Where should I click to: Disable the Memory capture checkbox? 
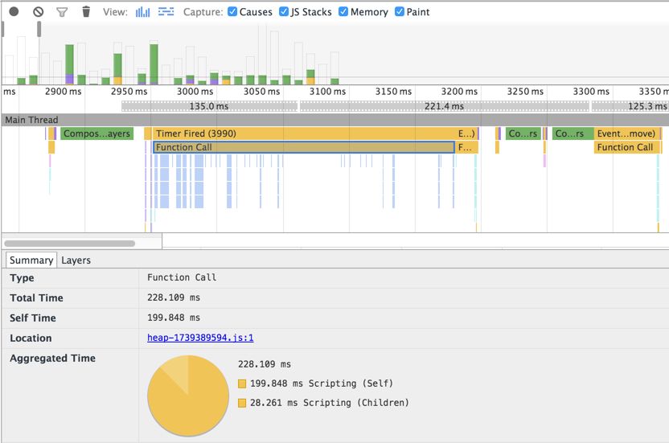343,11
